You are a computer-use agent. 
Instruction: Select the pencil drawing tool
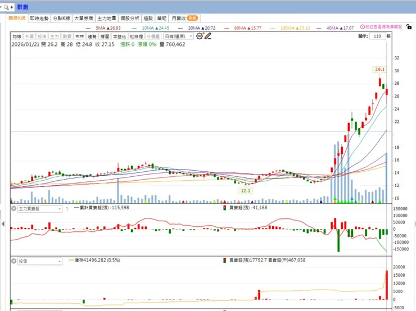(x=208, y=36)
